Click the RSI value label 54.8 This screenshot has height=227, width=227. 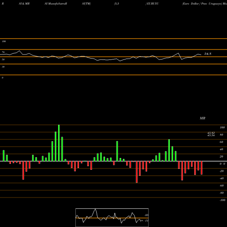[207, 54]
